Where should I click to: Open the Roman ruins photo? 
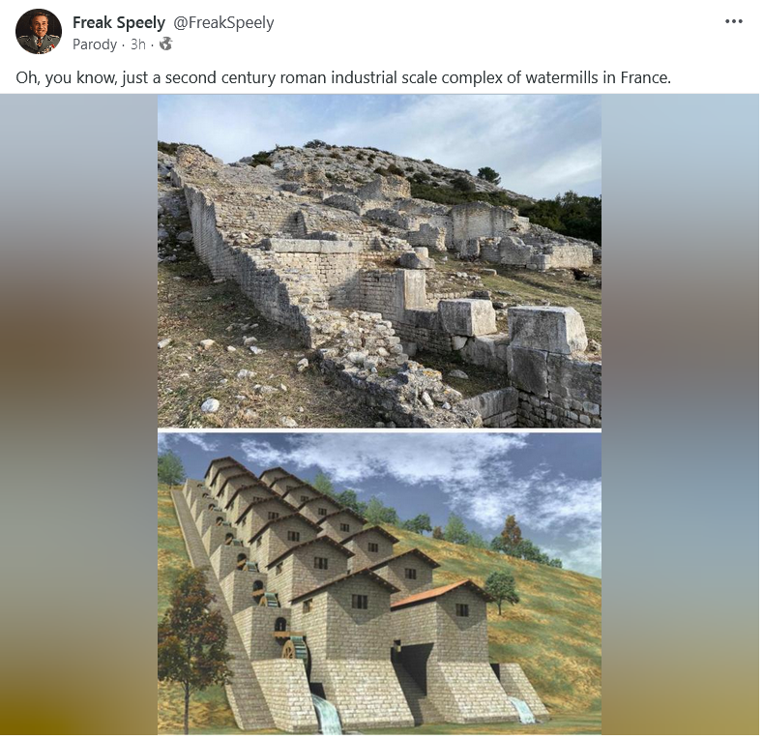[379, 261]
